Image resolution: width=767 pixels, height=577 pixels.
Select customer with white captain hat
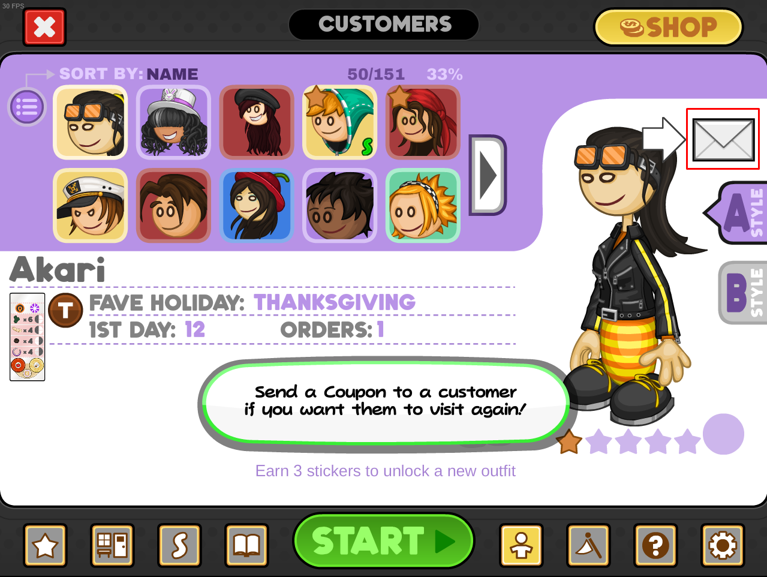click(x=91, y=206)
